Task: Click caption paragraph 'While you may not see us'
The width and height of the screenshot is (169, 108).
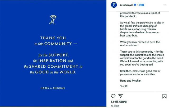Action: pos(140,44)
